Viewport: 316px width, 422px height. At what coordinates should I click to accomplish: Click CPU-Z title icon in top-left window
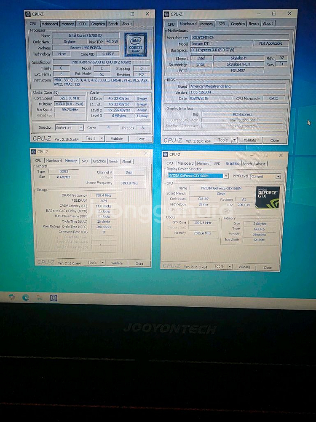pyautogui.click(x=28, y=14)
